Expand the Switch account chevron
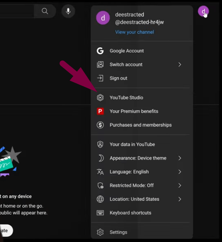 coord(180,65)
